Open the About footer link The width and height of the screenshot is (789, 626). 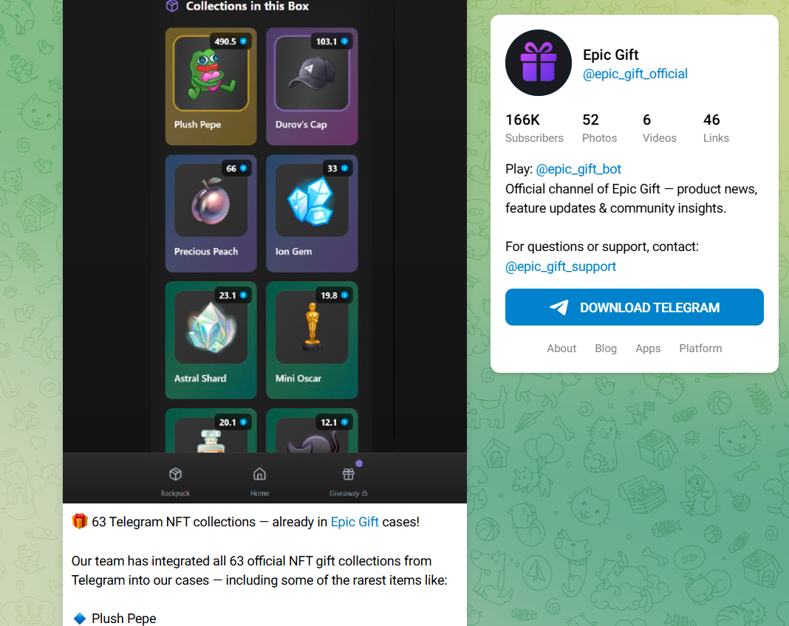tap(561, 348)
